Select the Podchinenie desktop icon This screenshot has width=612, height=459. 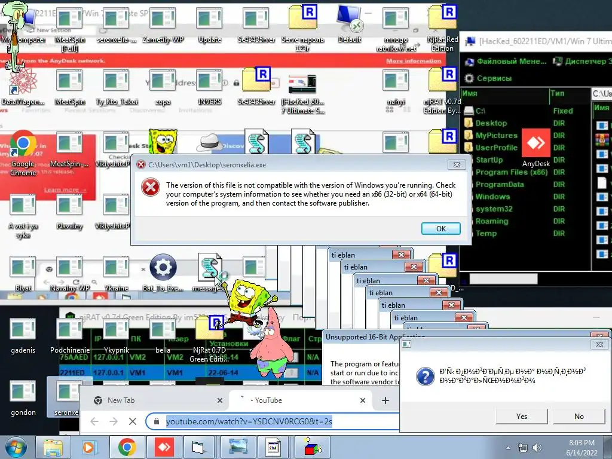pos(69,336)
